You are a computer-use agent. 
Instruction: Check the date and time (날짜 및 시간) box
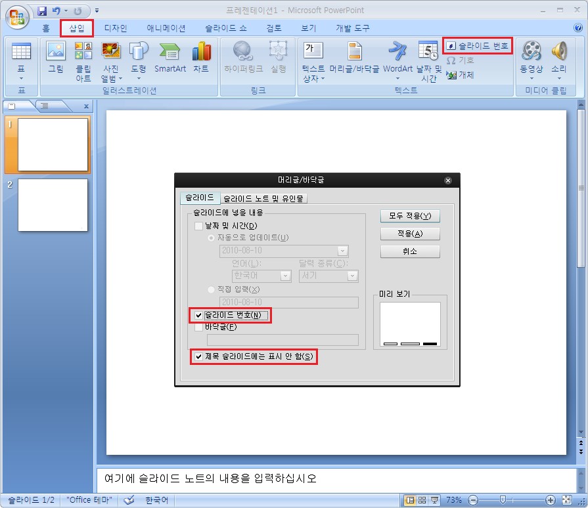click(199, 226)
